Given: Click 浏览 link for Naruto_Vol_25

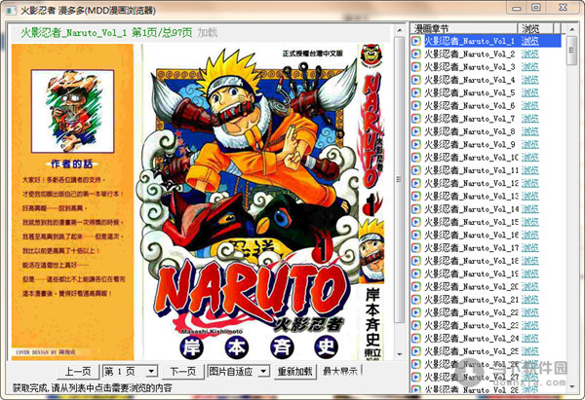Looking at the screenshot, I should pos(529,350).
